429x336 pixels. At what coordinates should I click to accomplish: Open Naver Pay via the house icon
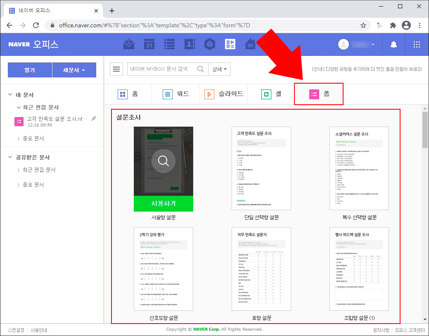[250, 44]
